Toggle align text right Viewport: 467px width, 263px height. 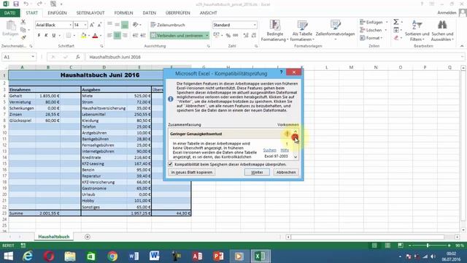125,36
